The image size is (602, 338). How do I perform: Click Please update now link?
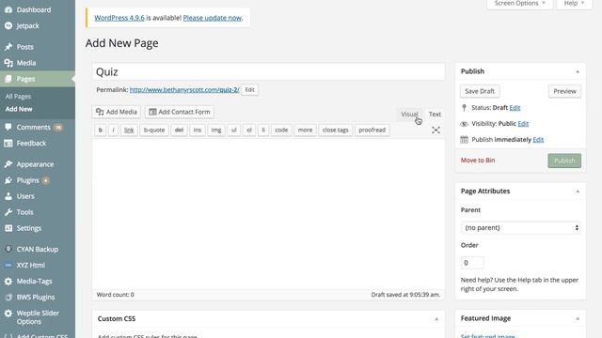[212, 18]
